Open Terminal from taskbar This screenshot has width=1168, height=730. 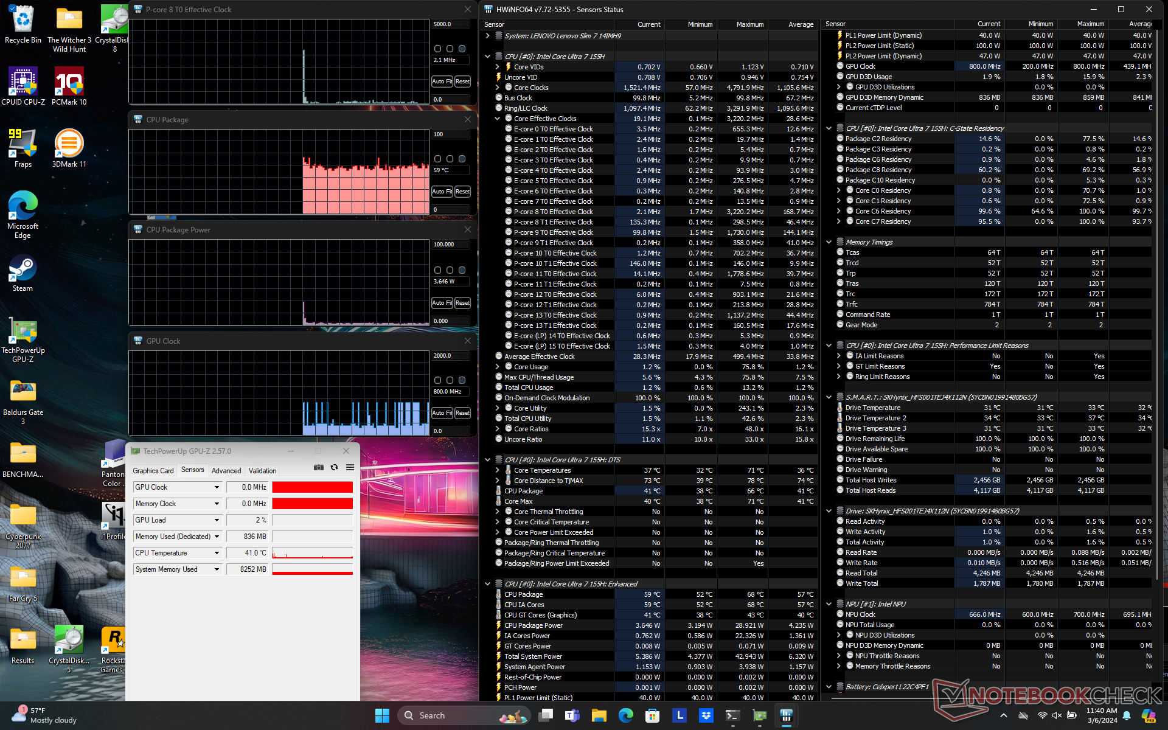733,715
